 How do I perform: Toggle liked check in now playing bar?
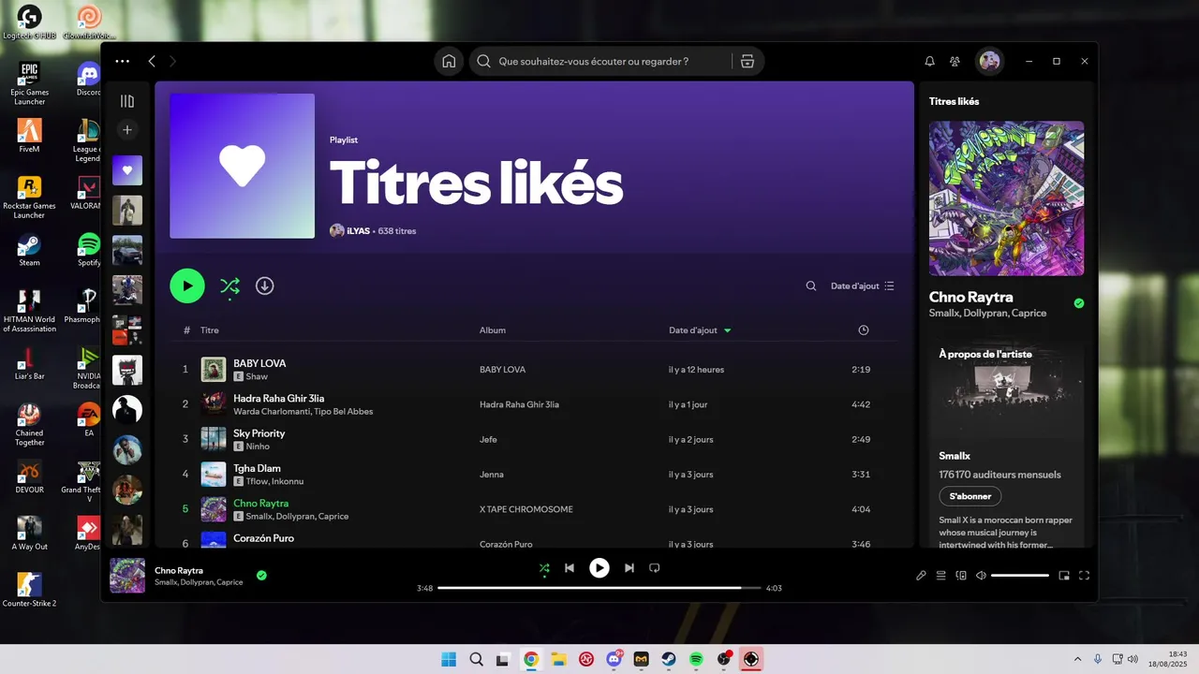click(261, 575)
